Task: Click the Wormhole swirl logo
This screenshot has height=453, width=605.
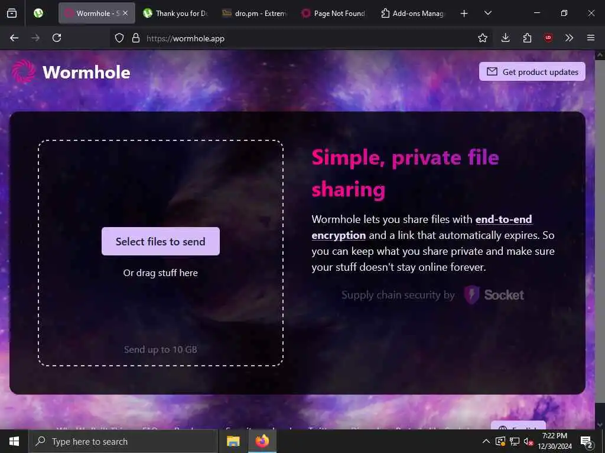Action: tap(24, 71)
